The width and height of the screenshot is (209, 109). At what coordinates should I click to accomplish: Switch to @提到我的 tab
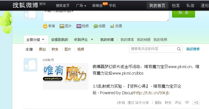tap(60, 40)
